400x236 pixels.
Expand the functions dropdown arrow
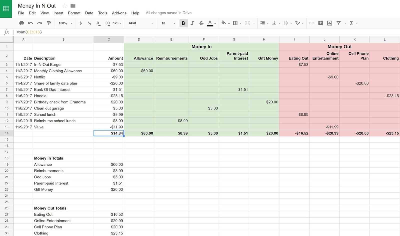[x=357, y=23]
